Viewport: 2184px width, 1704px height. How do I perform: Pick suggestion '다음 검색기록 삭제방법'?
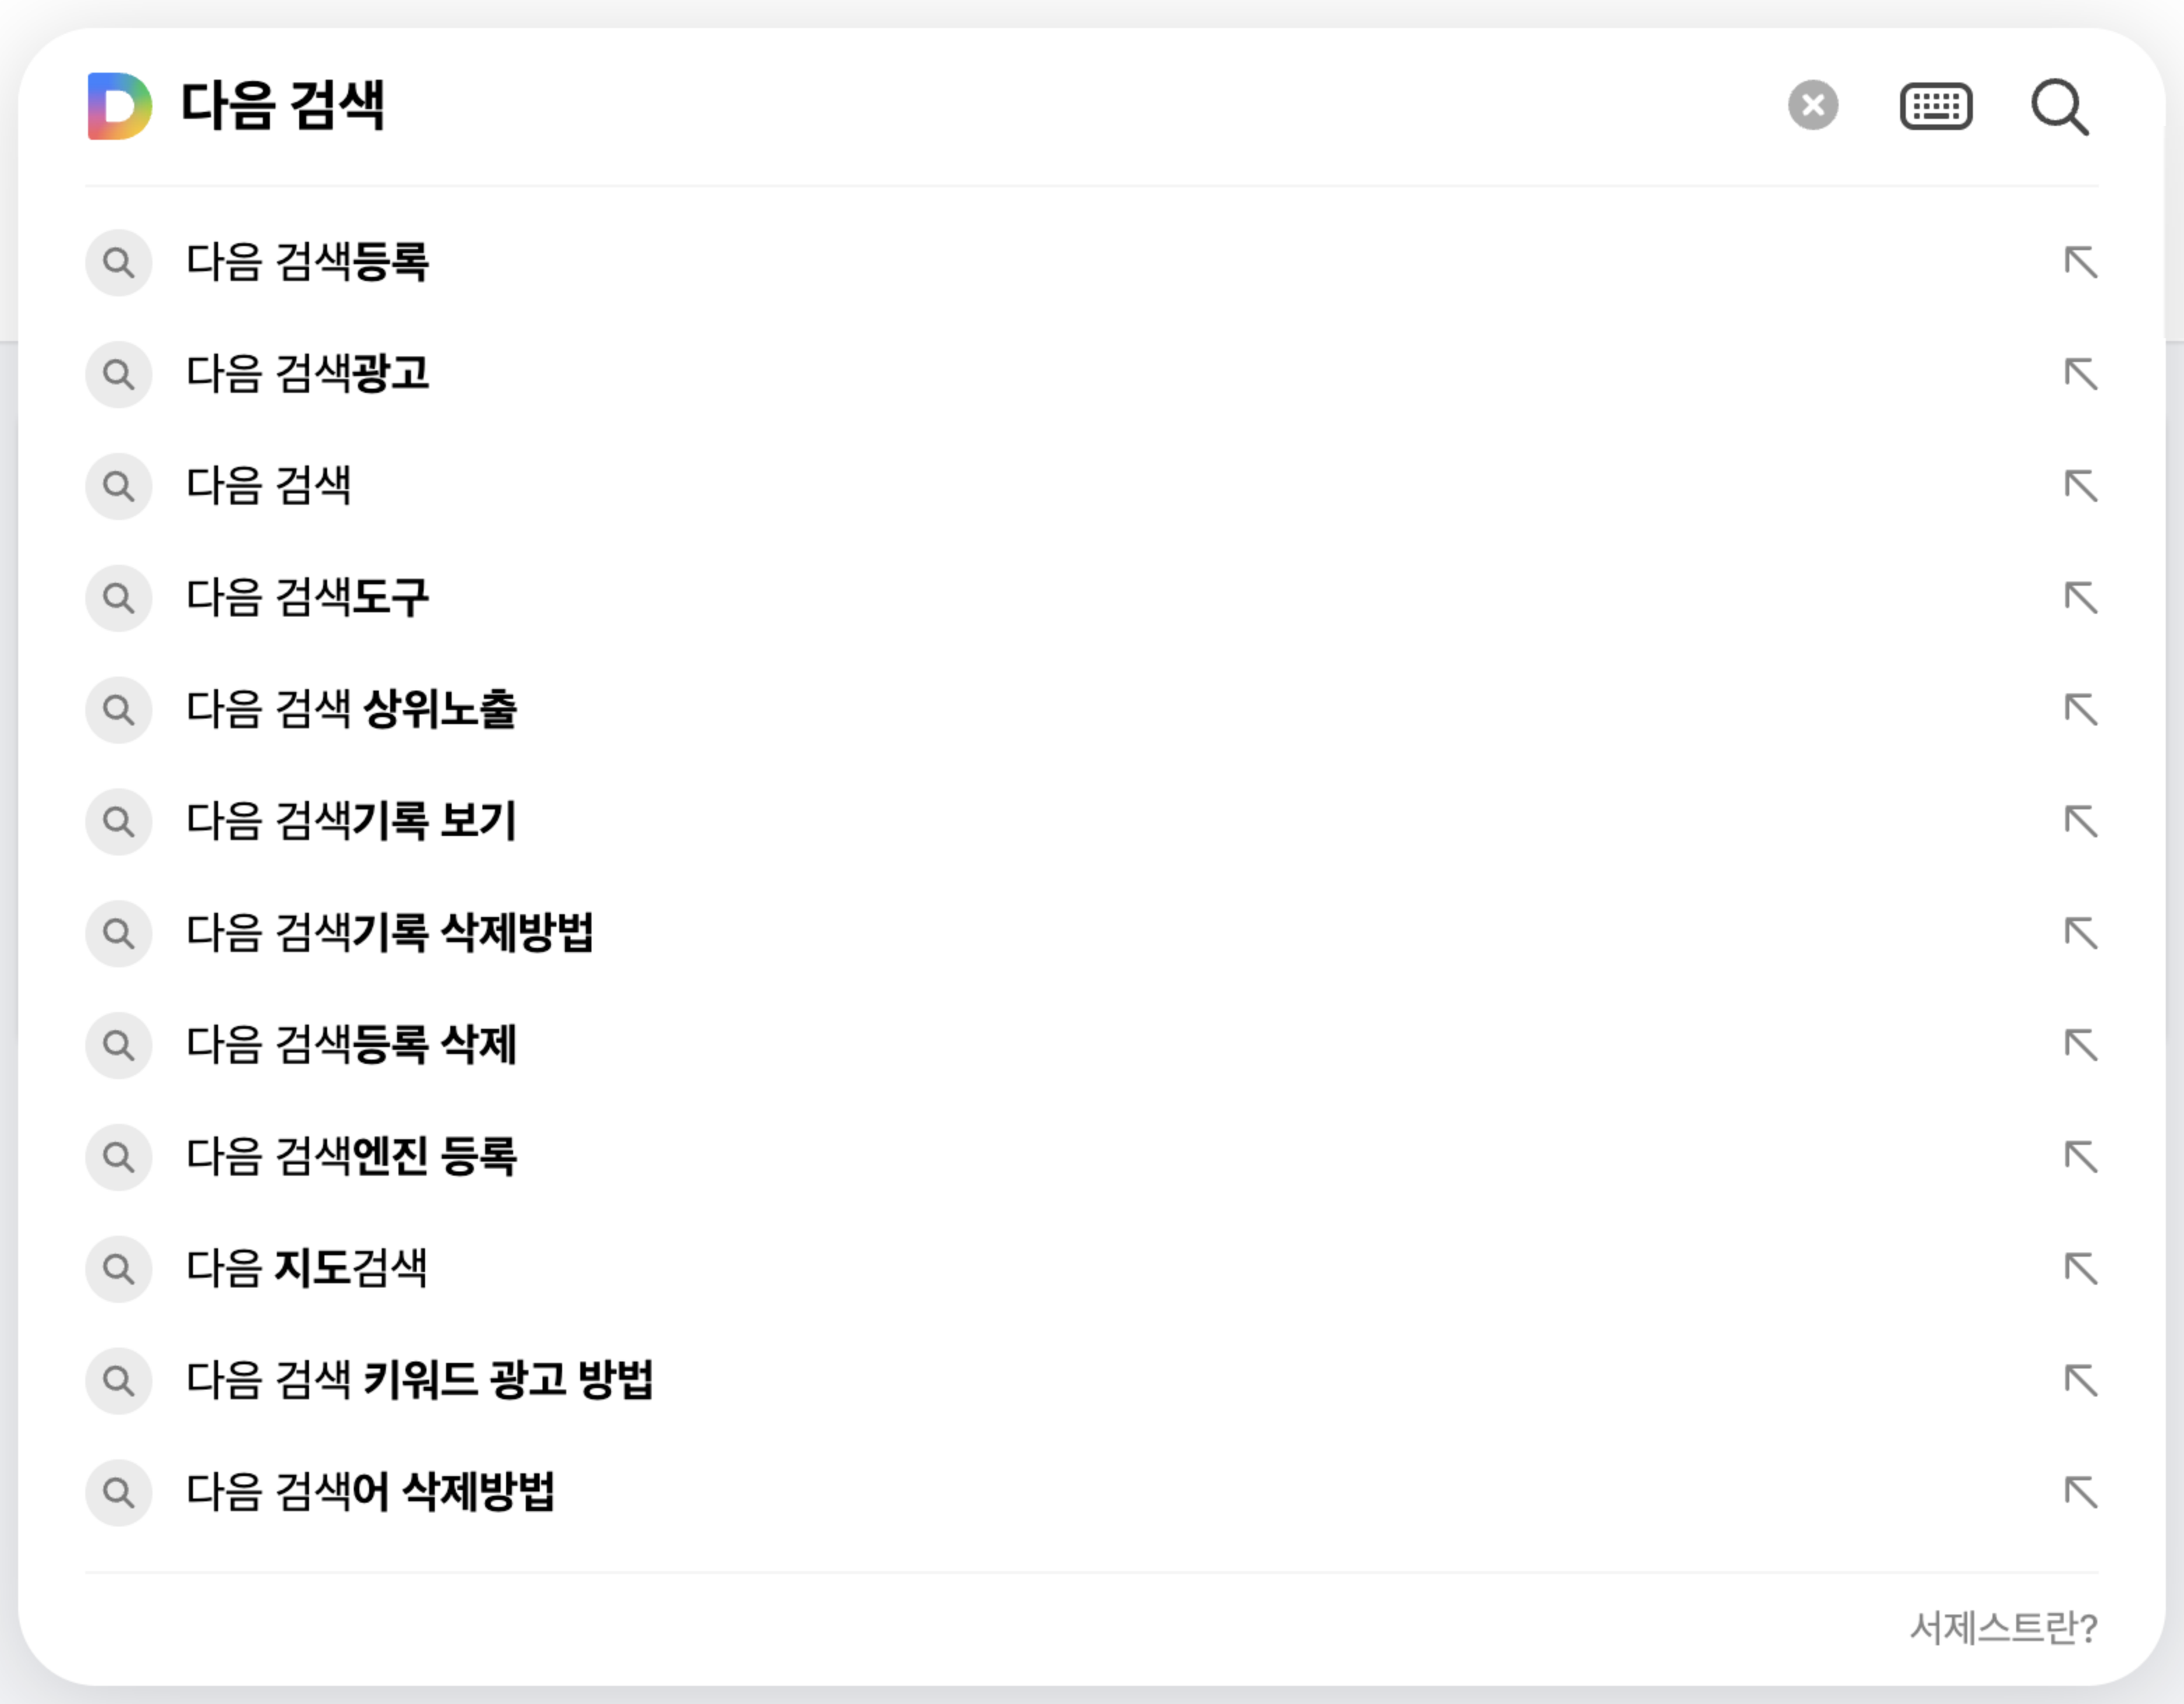390,933
